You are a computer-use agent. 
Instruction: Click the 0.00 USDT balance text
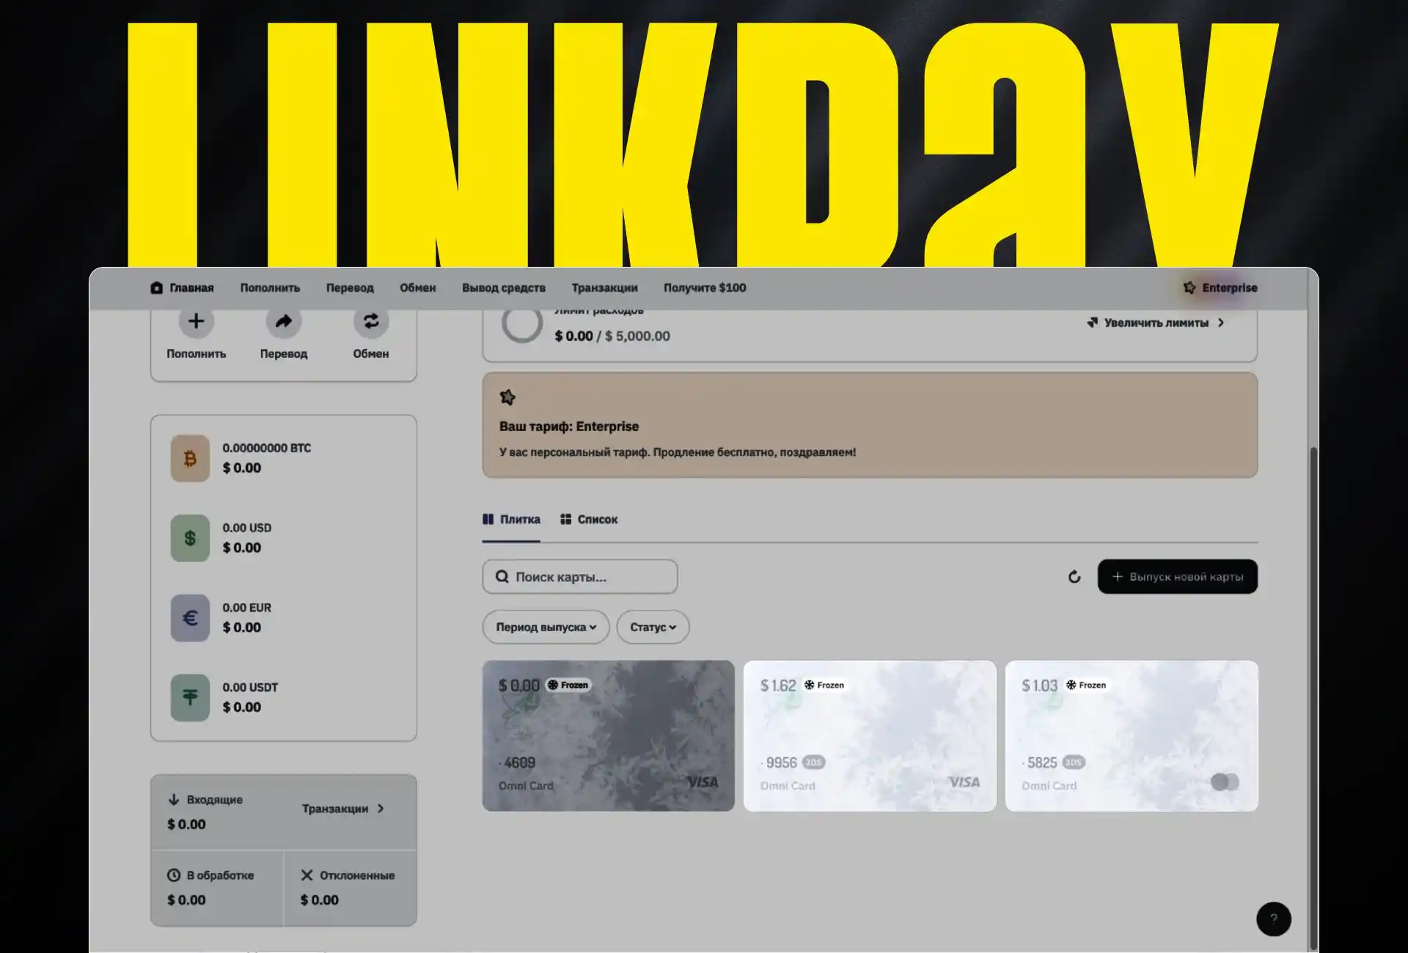tap(250, 688)
